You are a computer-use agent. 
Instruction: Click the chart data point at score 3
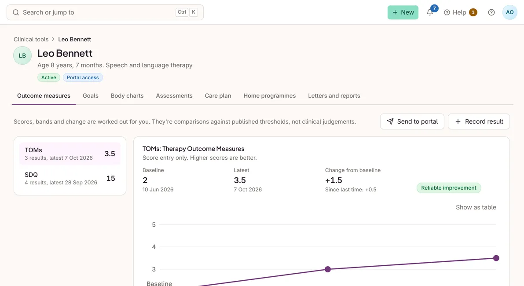327,269
